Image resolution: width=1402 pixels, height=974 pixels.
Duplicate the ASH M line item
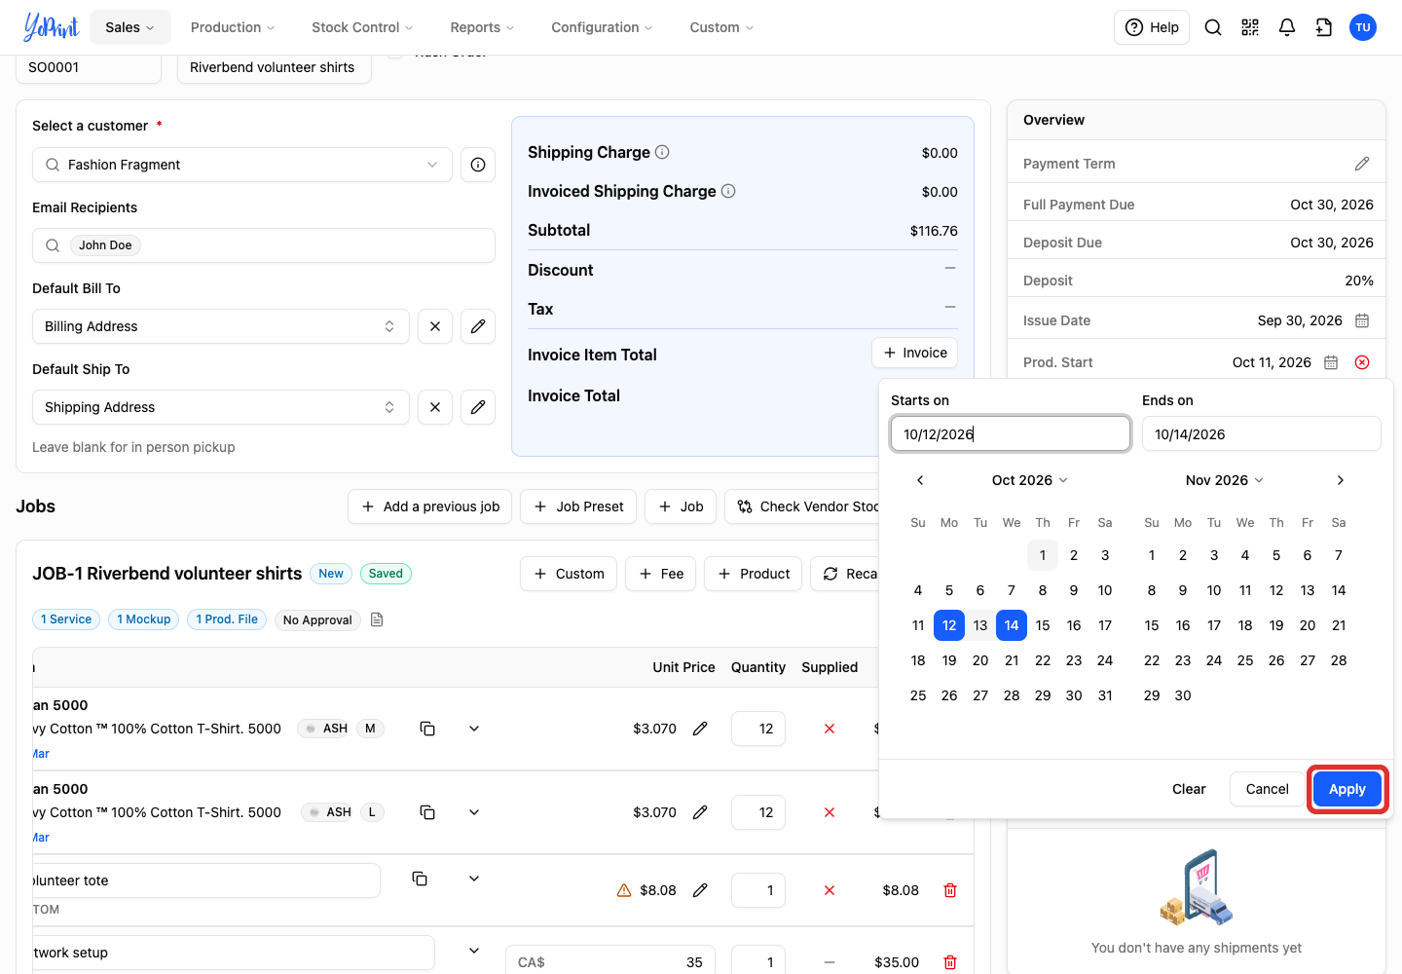[427, 729]
